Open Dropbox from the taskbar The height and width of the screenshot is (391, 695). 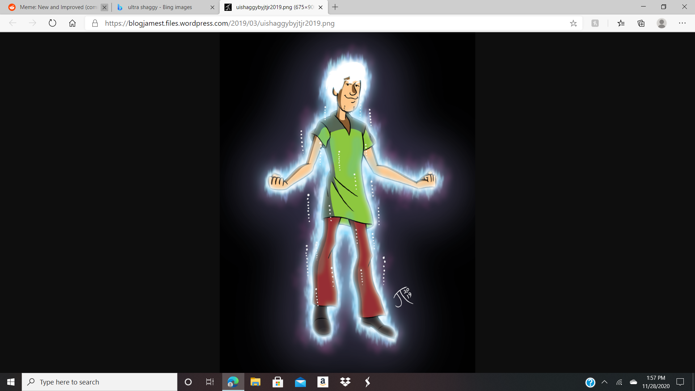pos(345,382)
